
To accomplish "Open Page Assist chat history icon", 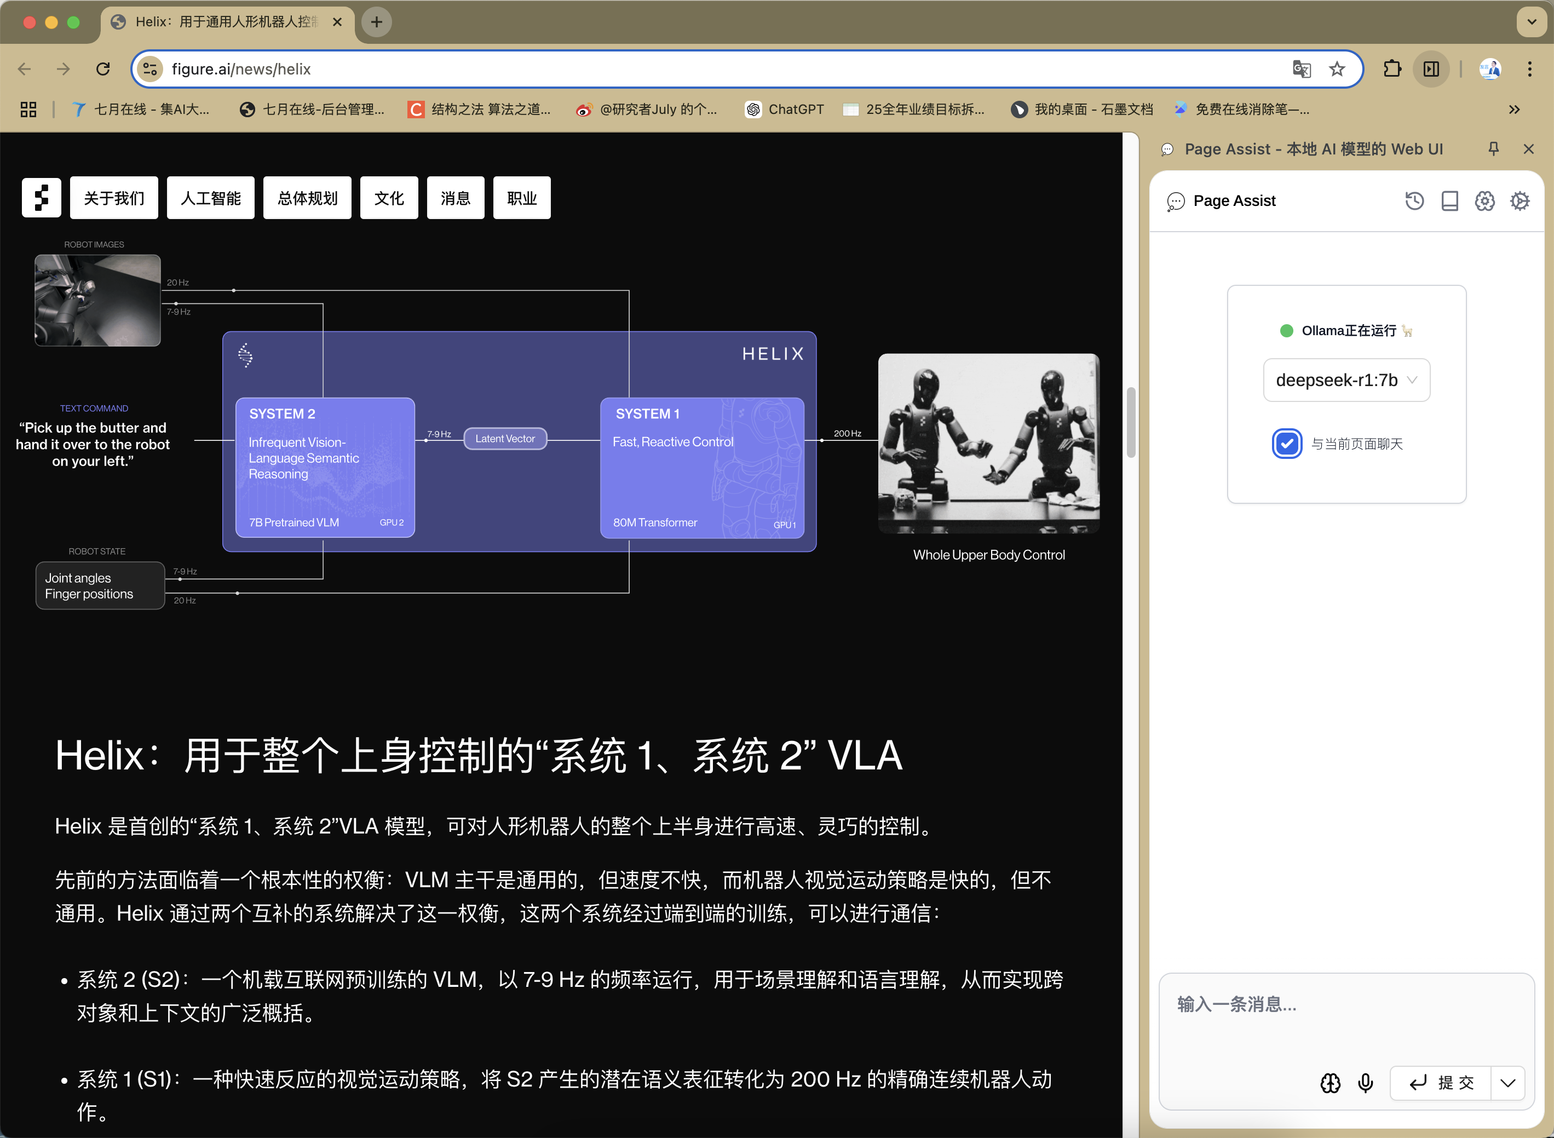I will [x=1414, y=200].
